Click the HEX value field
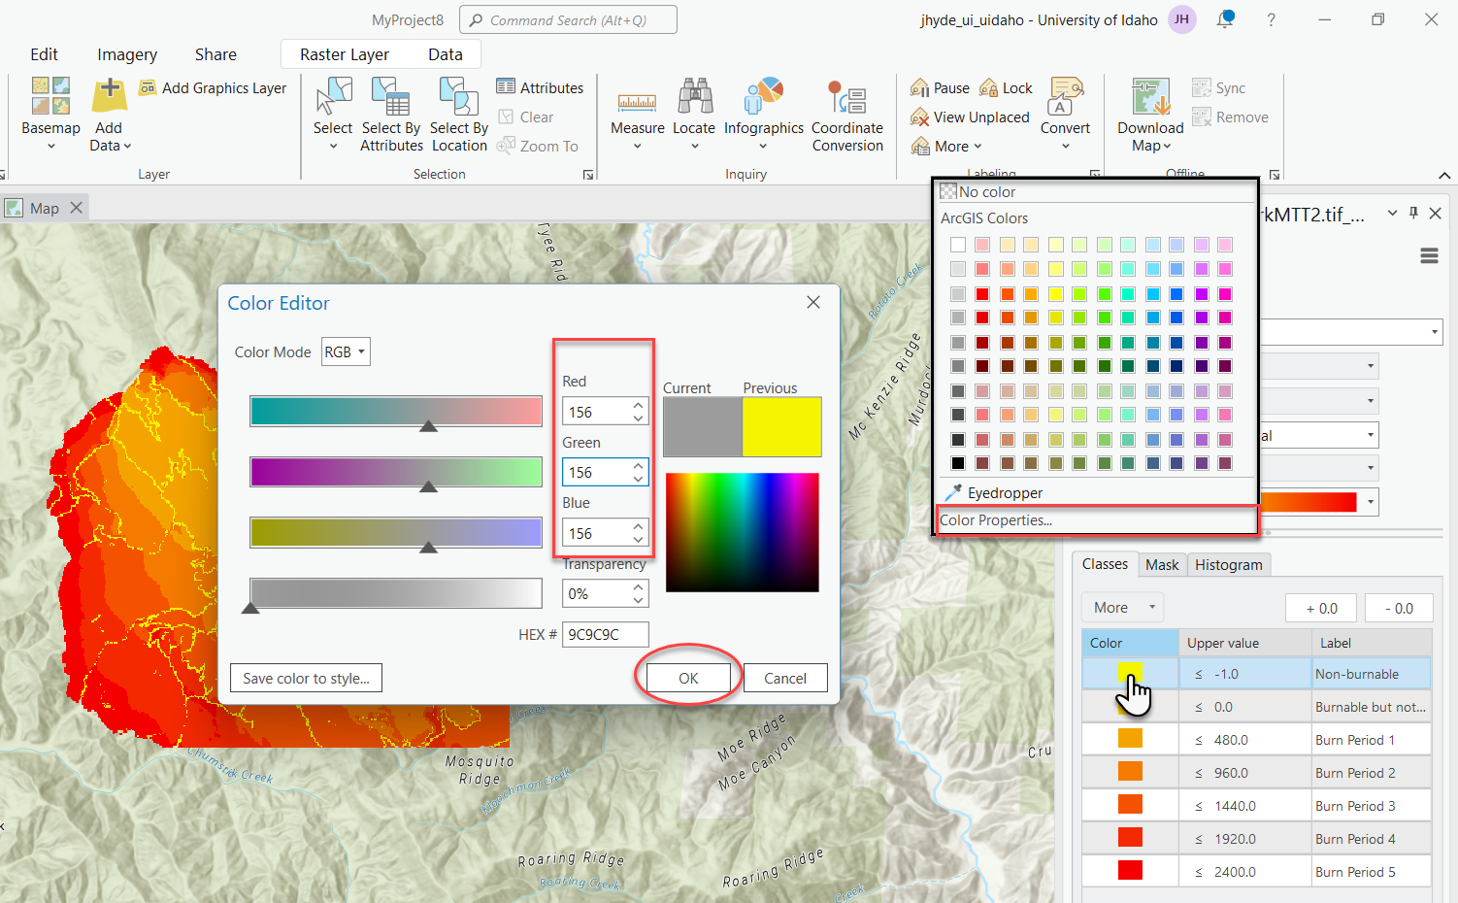 (606, 634)
